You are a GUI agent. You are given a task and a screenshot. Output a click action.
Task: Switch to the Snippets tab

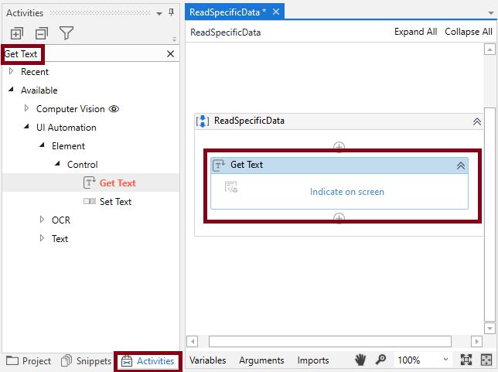(x=86, y=361)
